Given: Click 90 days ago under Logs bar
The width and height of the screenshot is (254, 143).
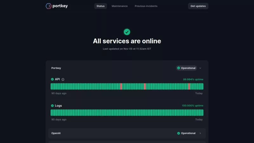Looking at the screenshot, I should [59, 120].
